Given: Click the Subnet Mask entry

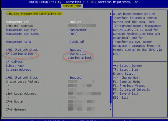Looking at the screenshot, I should click(x=15, y=66).
